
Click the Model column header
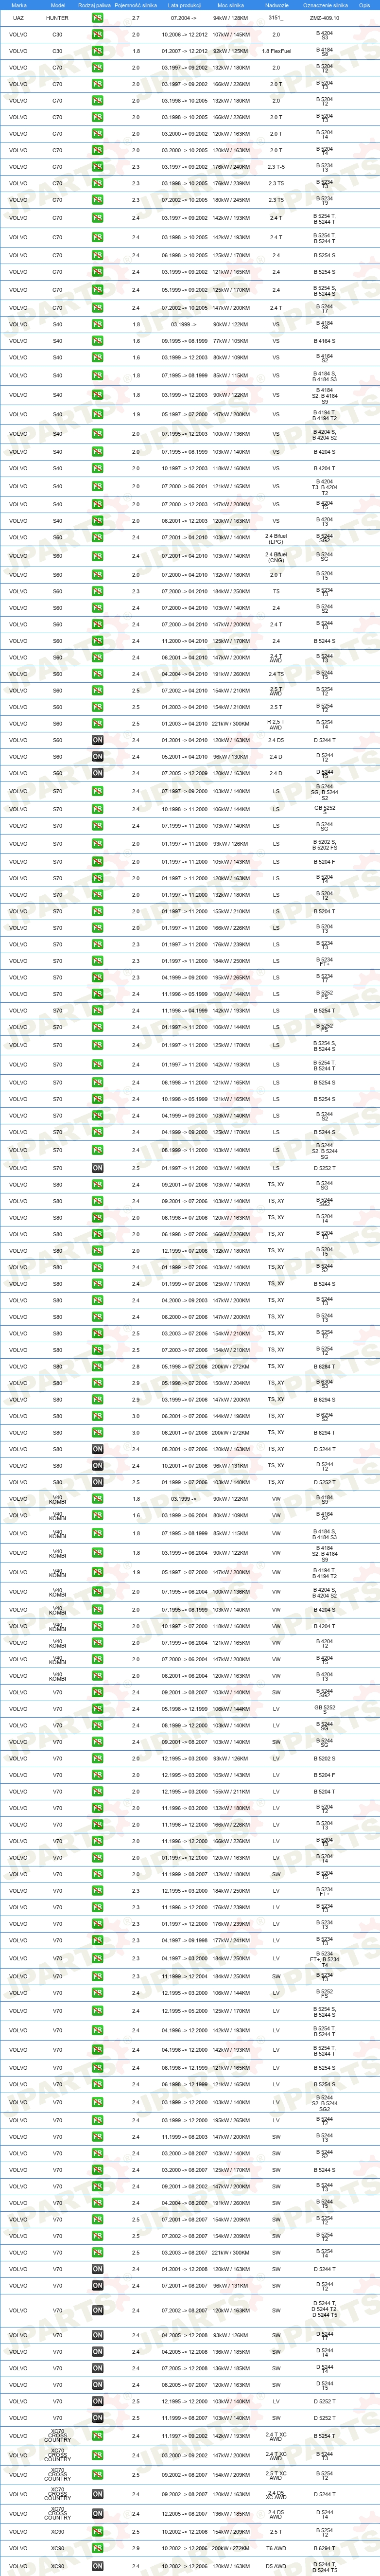click(57, 5)
